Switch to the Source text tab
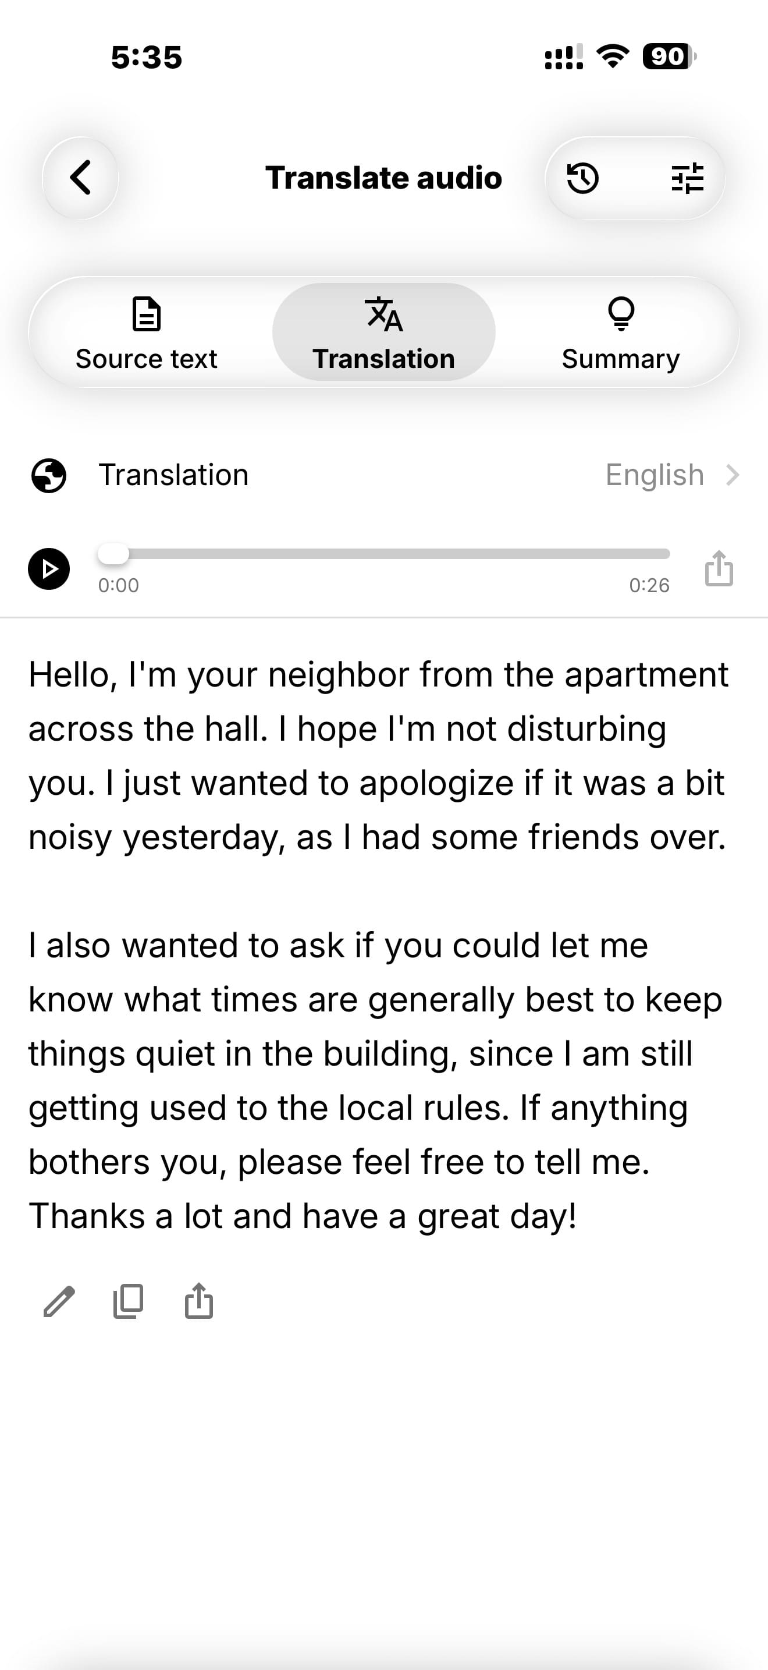Image resolution: width=768 pixels, height=1670 pixels. coord(147,333)
